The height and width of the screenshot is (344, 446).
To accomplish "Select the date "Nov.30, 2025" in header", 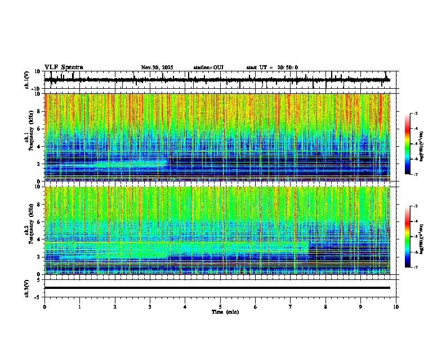I will pyautogui.click(x=157, y=67).
